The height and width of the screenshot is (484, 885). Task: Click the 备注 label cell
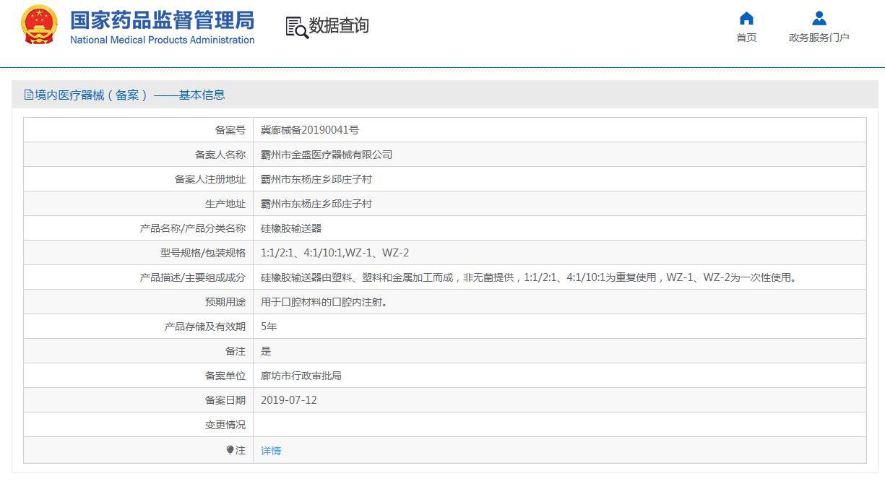click(139, 351)
